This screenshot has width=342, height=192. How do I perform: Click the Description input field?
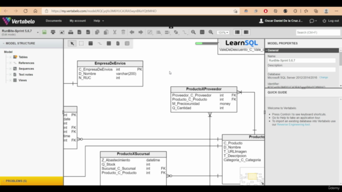point(301,69)
